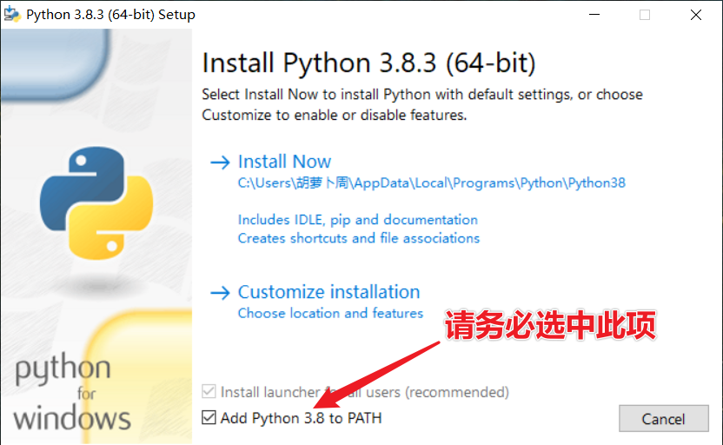
Task: Click Creates shortcuts and file associations text
Action: (359, 238)
